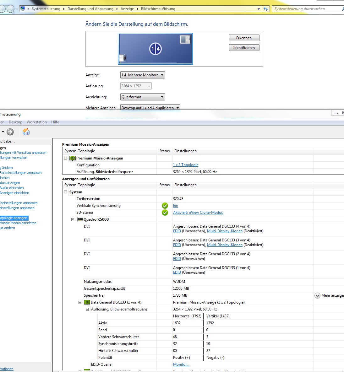The image size is (344, 372).
Task: Select the 1|4 monitor thumbnail
Action: [155, 49]
